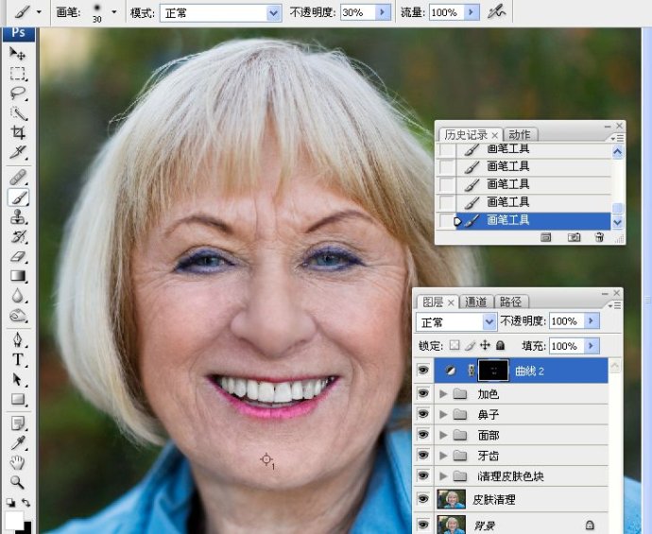Viewport: 652px width, 534px height.
Task: Toggle lock transparent pixels
Action: (455, 346)
